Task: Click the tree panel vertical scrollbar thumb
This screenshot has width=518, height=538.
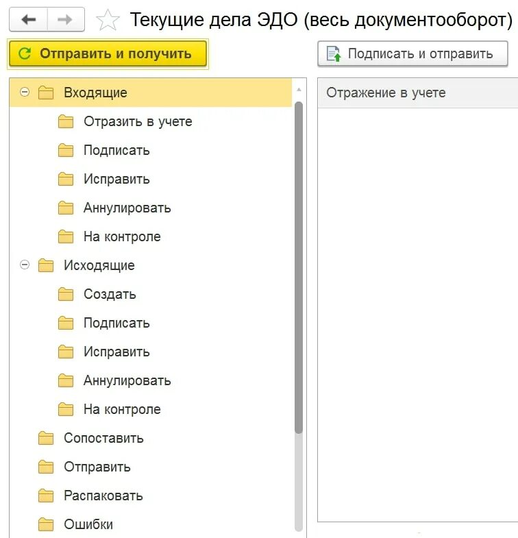Action: pos(299,267)
